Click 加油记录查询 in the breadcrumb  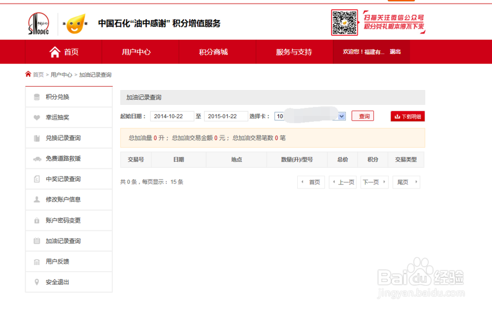point(95,75)
